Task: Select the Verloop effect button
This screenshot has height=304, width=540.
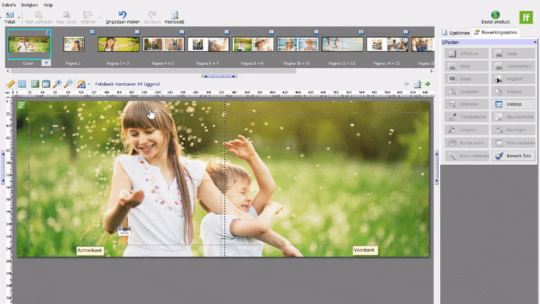Action: point(514,104)
